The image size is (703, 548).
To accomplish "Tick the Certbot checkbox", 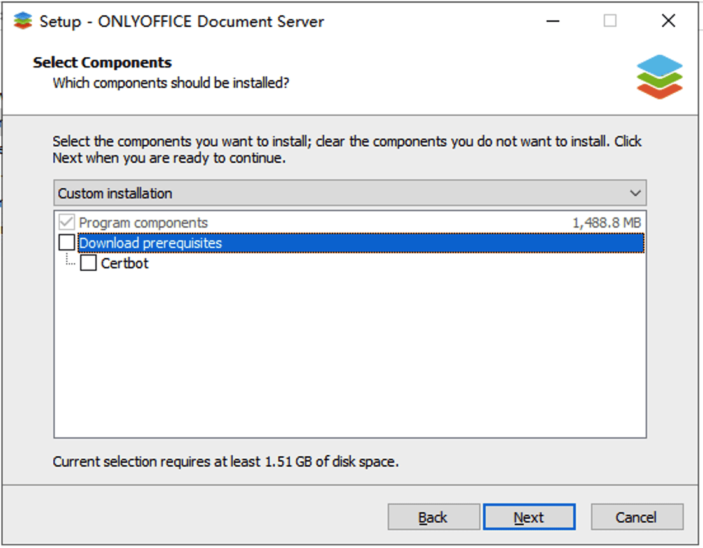I will pyautogui.click(x=88, y=263).
